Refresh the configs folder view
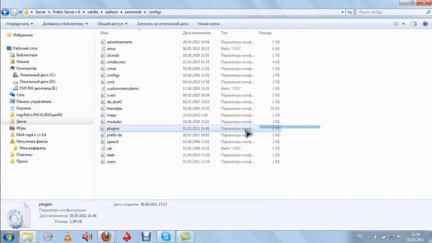 pos(350,12)
